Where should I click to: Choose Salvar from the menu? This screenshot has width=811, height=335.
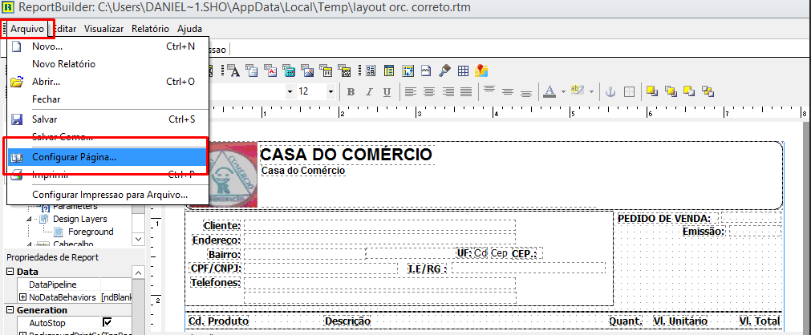[108, 119]
